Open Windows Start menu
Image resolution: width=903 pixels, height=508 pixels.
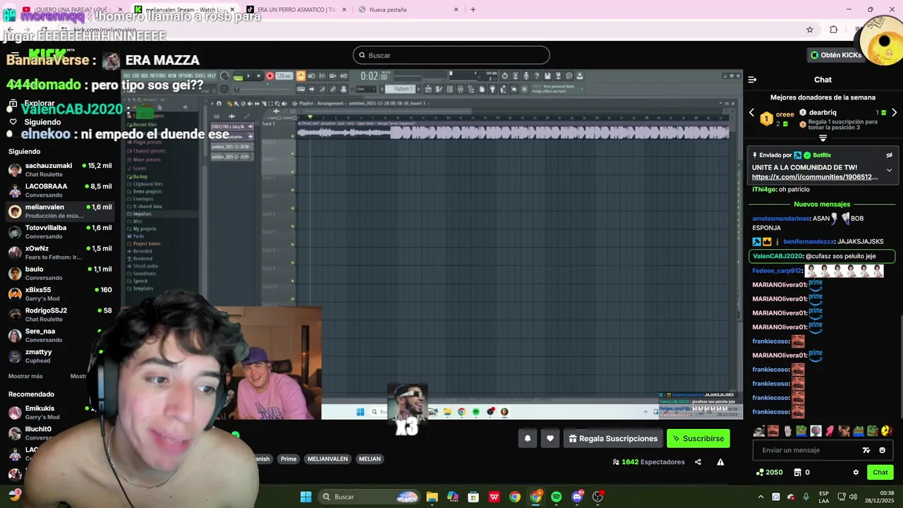(305, 497)
